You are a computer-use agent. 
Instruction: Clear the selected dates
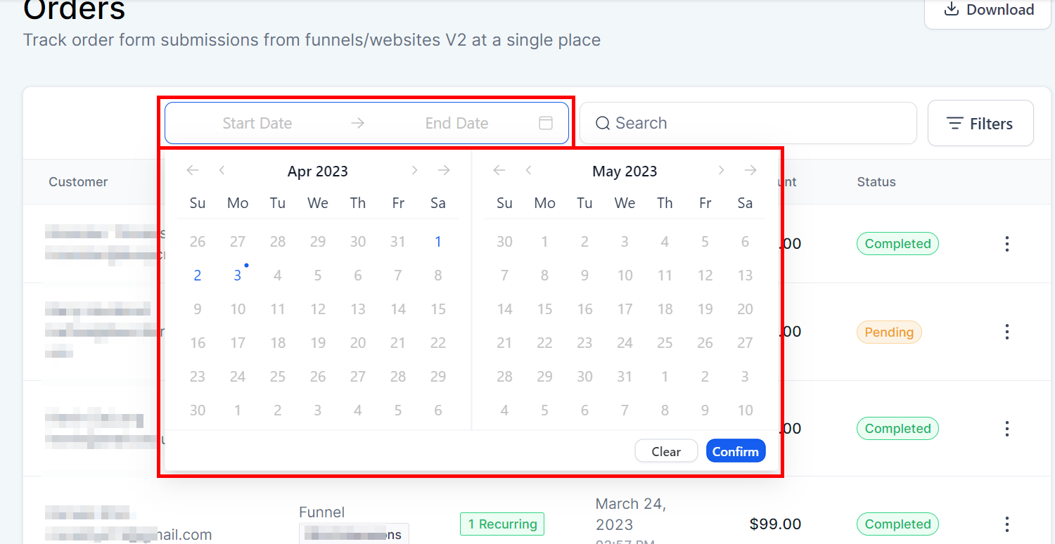(x=665, y=451)
